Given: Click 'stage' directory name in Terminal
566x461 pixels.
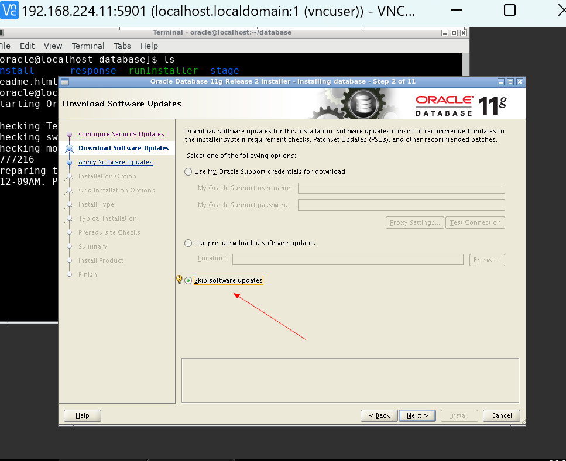Looking at the screenshot, I should click(x=225, y=71).
